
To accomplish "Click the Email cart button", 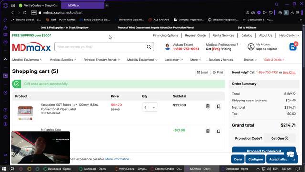I will [202, 72].
